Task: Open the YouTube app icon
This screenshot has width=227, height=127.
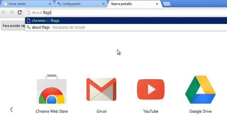Action: click(x=151, y=89)
